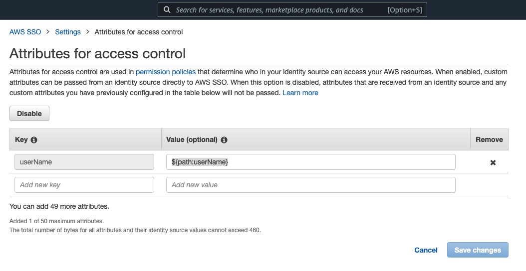526x271 pixels.
Task: Follow the Learn more link
Action: pyautogui.click(x=300, y=93)
